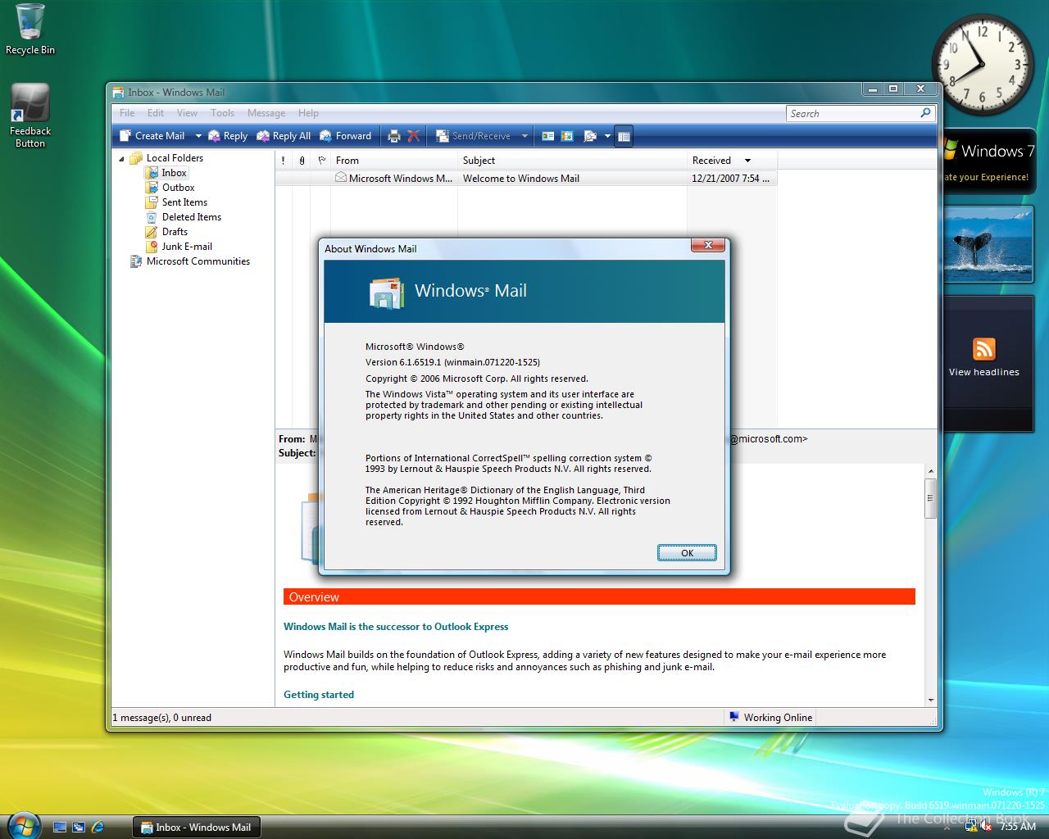Screen dimensions: 1049x839
Task: Select the Drafts folder
Action: click(x=175, y=232)
